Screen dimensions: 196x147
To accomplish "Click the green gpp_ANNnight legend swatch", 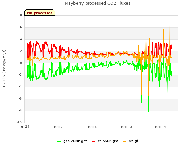I will [59, 141].
